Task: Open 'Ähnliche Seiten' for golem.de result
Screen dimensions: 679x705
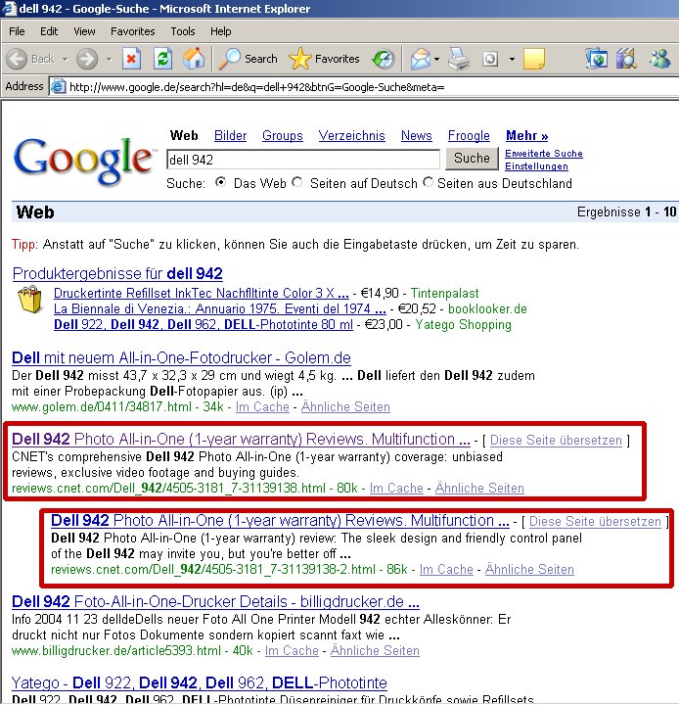Action: coord(345,407)
